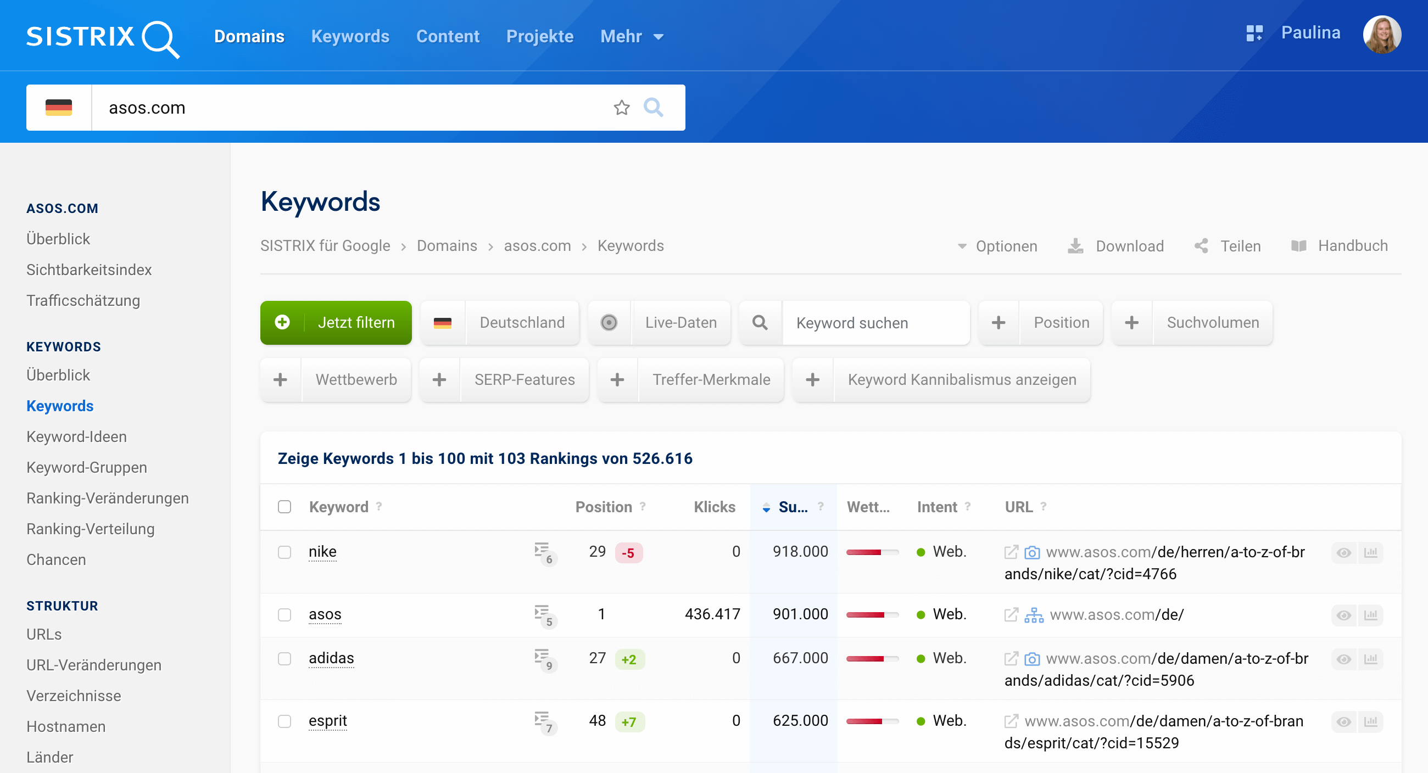The width and height of the screenshot is (1428, 773).
Task: Open the external link icon for asos URL
Action: pyautogui.click(x=1011, y=614)
